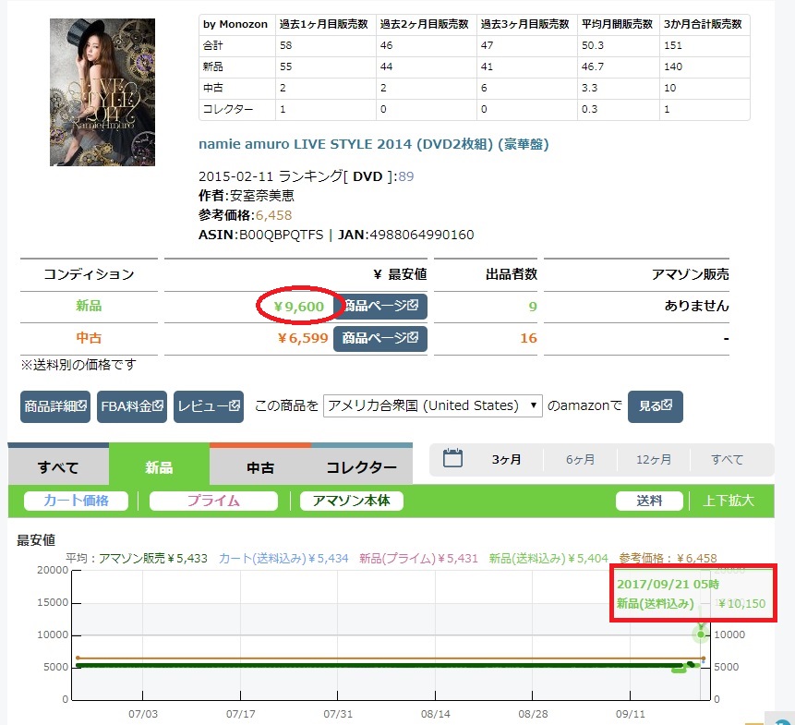Click the ありません text under アマゾン販売
795x725 pixels.
click(x=696, y=306)
